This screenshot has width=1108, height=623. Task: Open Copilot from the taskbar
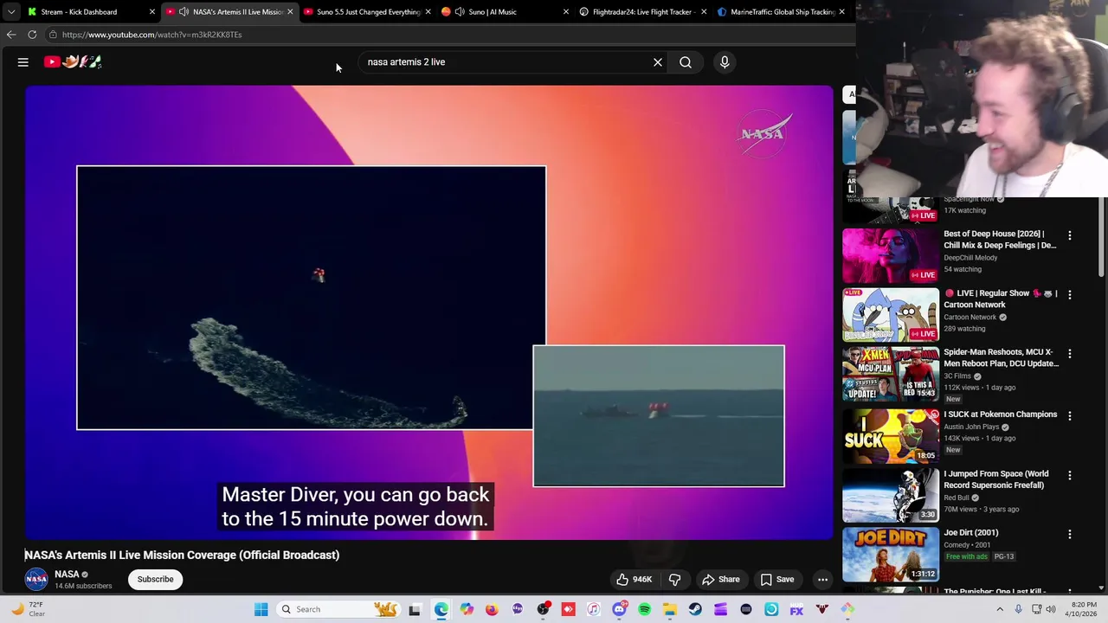tap(467, 610)
